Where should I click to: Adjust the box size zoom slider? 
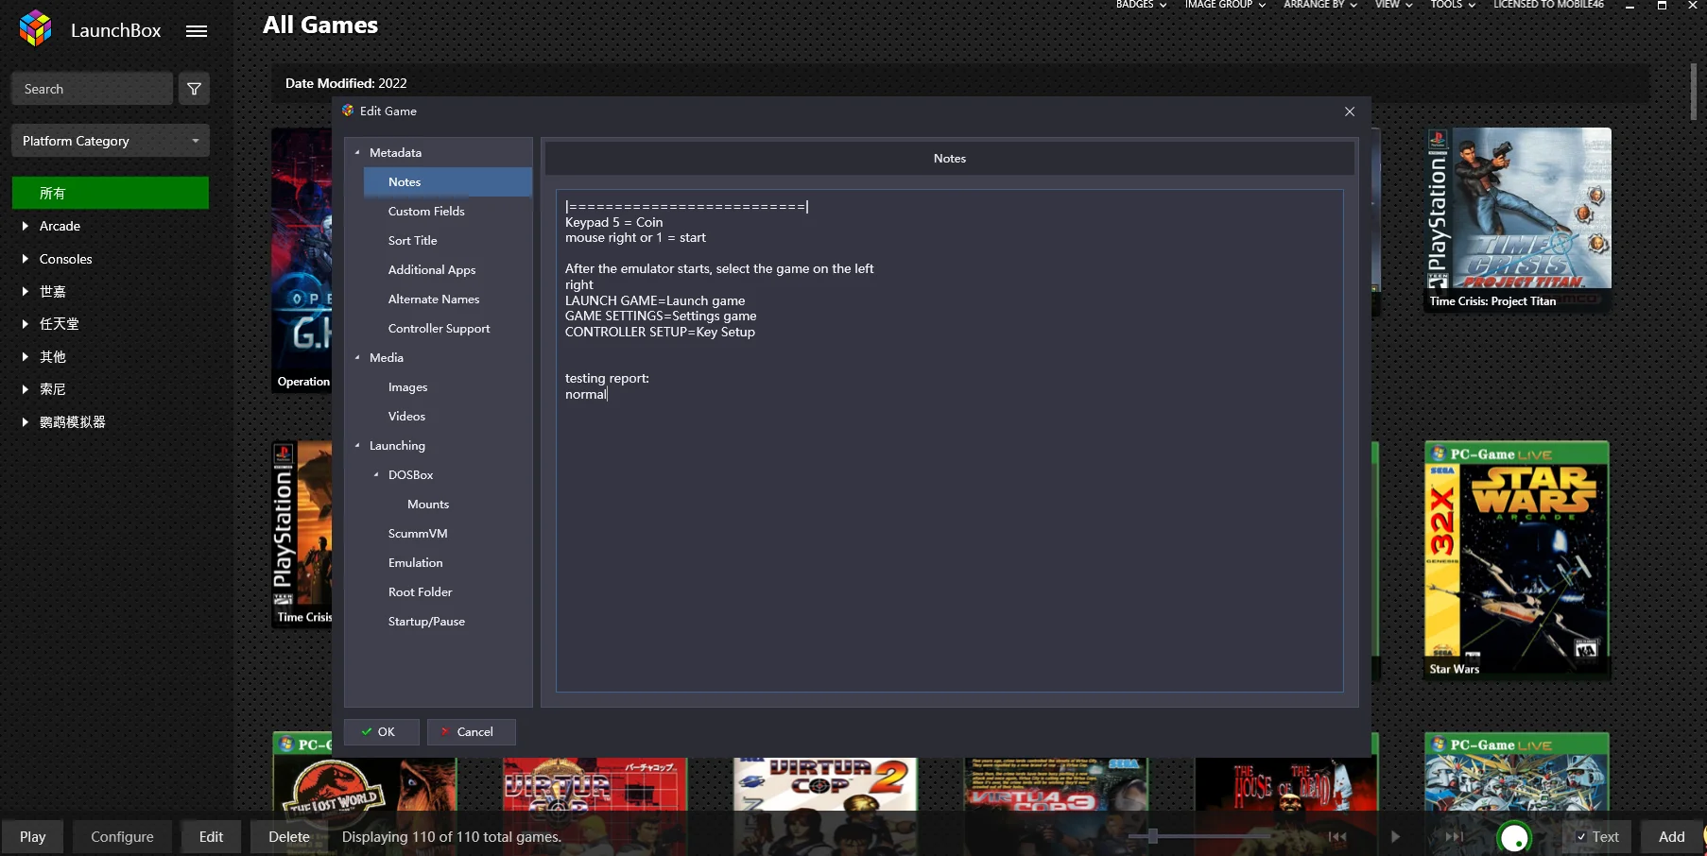point(1152,836)
